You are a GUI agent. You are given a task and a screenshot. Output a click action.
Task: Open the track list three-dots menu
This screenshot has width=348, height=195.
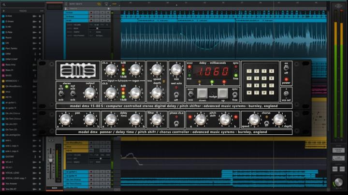pos(42,11)
